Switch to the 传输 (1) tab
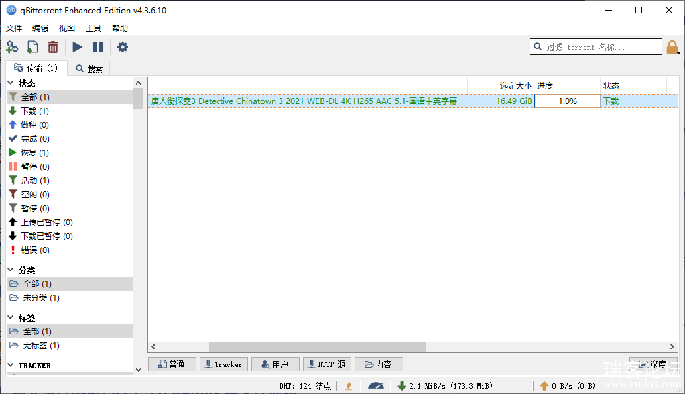685x394 pixels. tap(36, 68)
